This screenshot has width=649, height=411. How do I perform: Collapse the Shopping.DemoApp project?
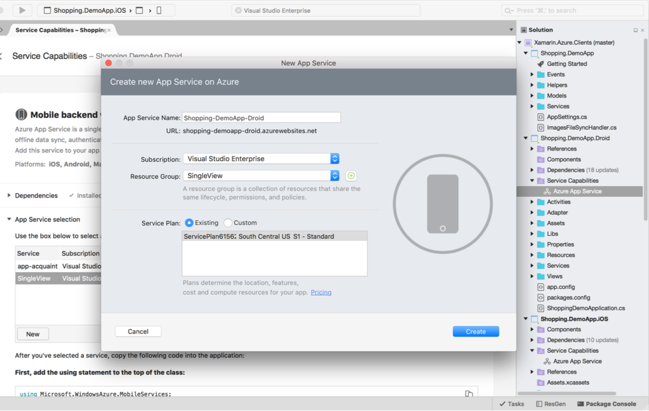pos(526,53)
